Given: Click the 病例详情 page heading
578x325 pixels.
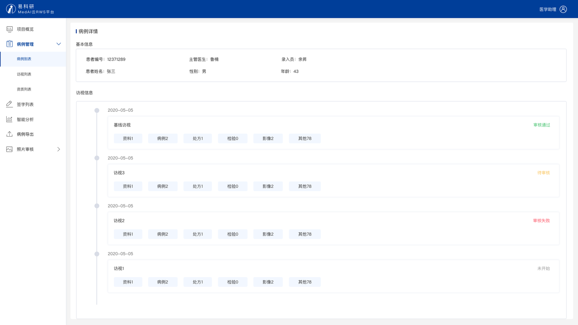Looking at the screenshot, I should click(x=88, y=31).
